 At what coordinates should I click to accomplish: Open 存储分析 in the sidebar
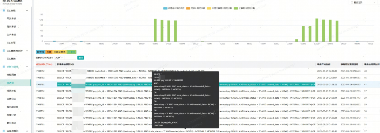pyautogui.click(x=11, y=115)
